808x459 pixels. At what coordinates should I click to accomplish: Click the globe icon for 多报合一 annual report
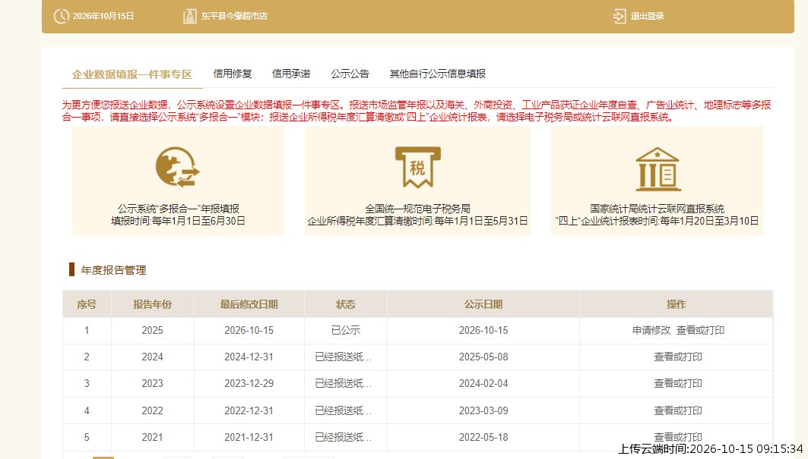click(x=178, y=167)
